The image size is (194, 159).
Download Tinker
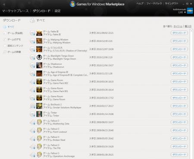coord(179,114)
